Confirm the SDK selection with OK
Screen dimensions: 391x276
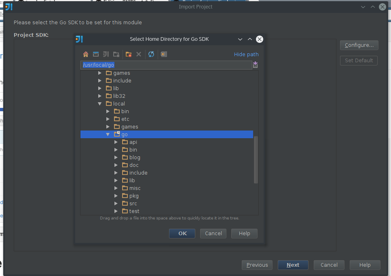(x=182, y=233)
